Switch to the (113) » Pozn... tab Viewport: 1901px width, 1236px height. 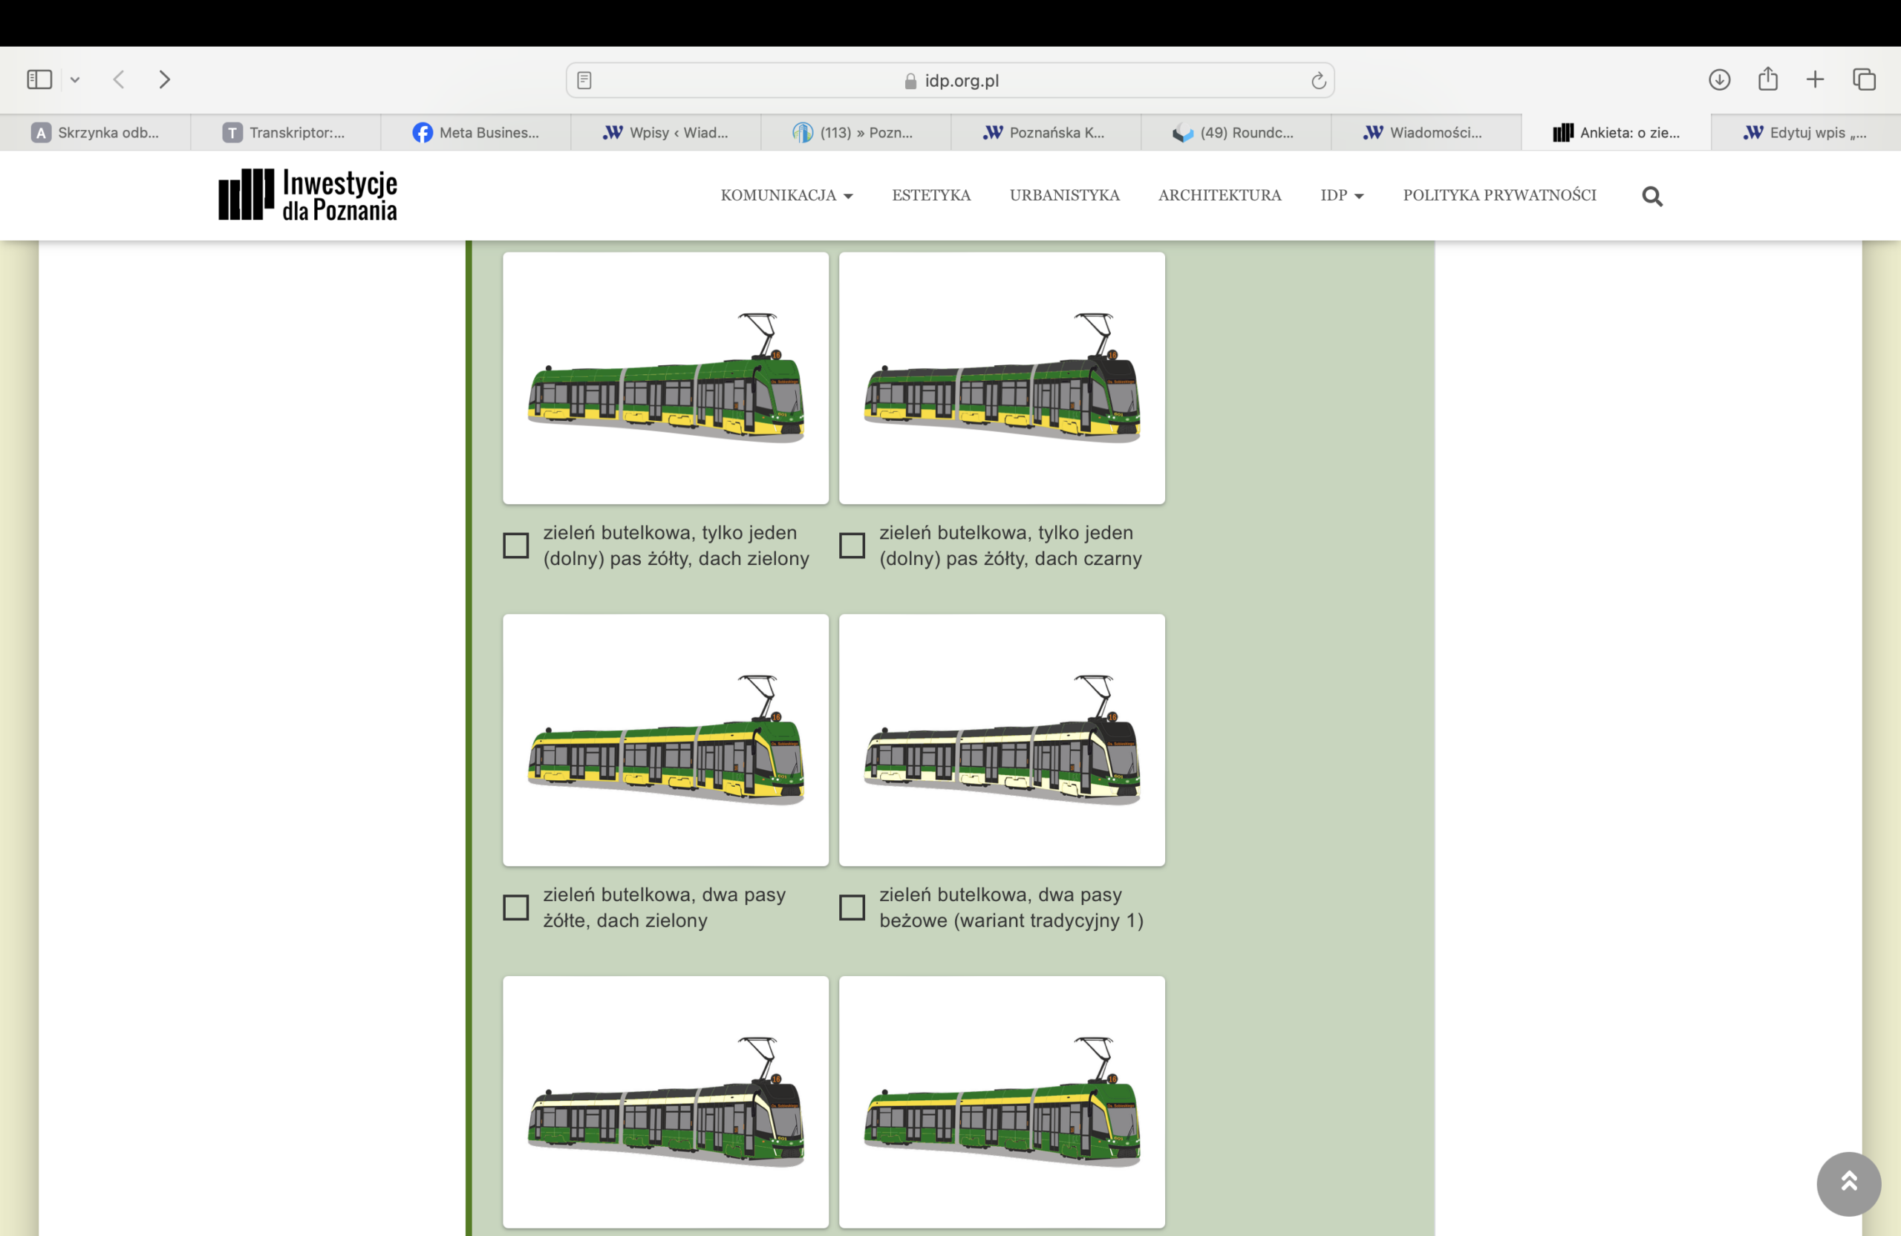(x=855, y=133)
